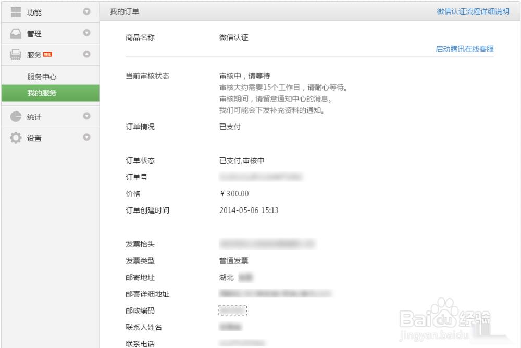Click the blurred detailed mailing address
The image size is (521, 348).
pos(276,293)
